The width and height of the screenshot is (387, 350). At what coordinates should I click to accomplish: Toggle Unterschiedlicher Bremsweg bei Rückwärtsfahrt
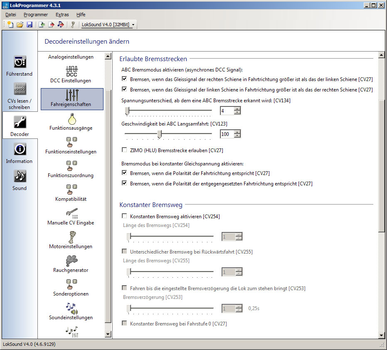click(x=124, y=251)
